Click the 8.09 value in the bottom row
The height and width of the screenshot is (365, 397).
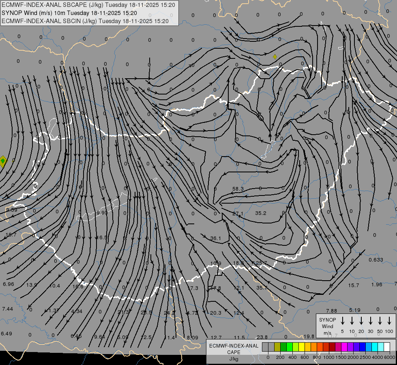pyautogui.click(x=193, y=338)
